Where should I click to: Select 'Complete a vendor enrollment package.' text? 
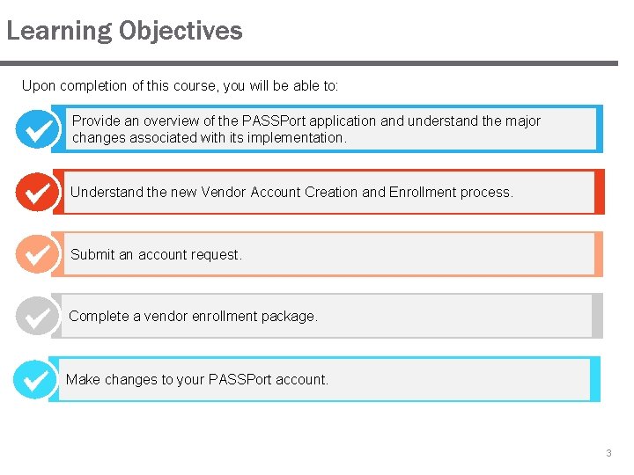[x=193, y=316]
